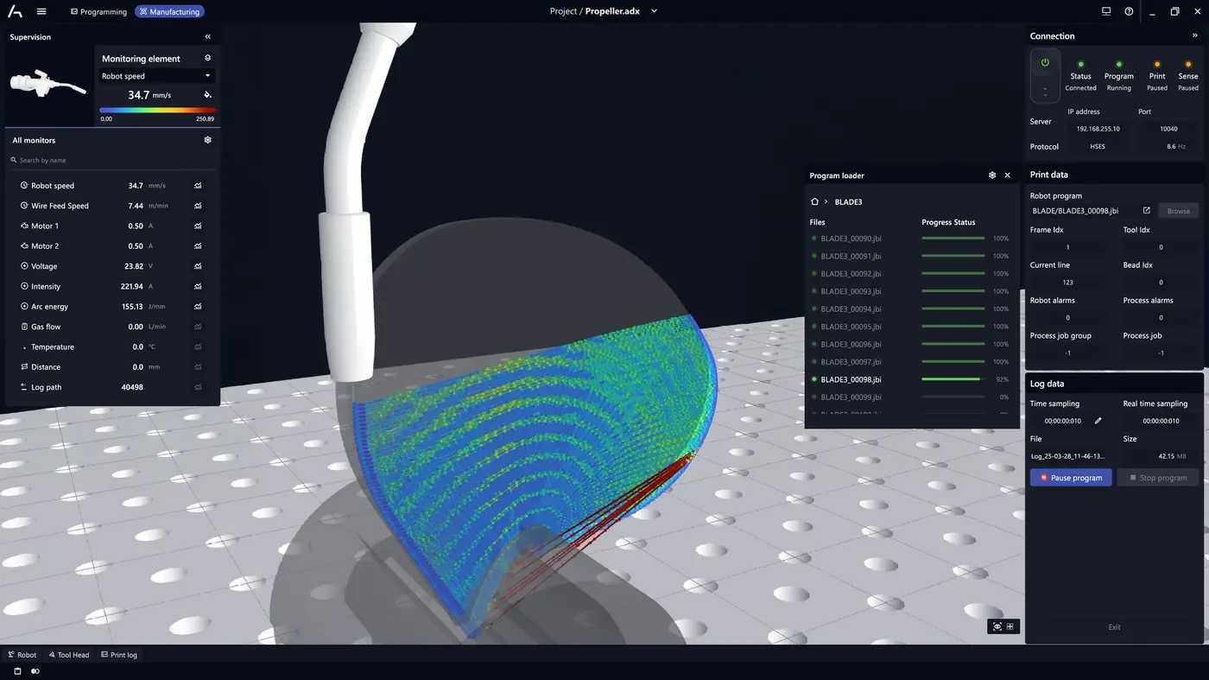This screenshot has width=1209, height=680.
Task: Click the layers icon beside Monitoring element
Action: [207, 58]
